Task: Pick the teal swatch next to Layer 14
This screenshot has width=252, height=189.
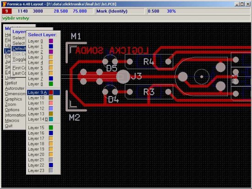Action: tap(51, 119)
